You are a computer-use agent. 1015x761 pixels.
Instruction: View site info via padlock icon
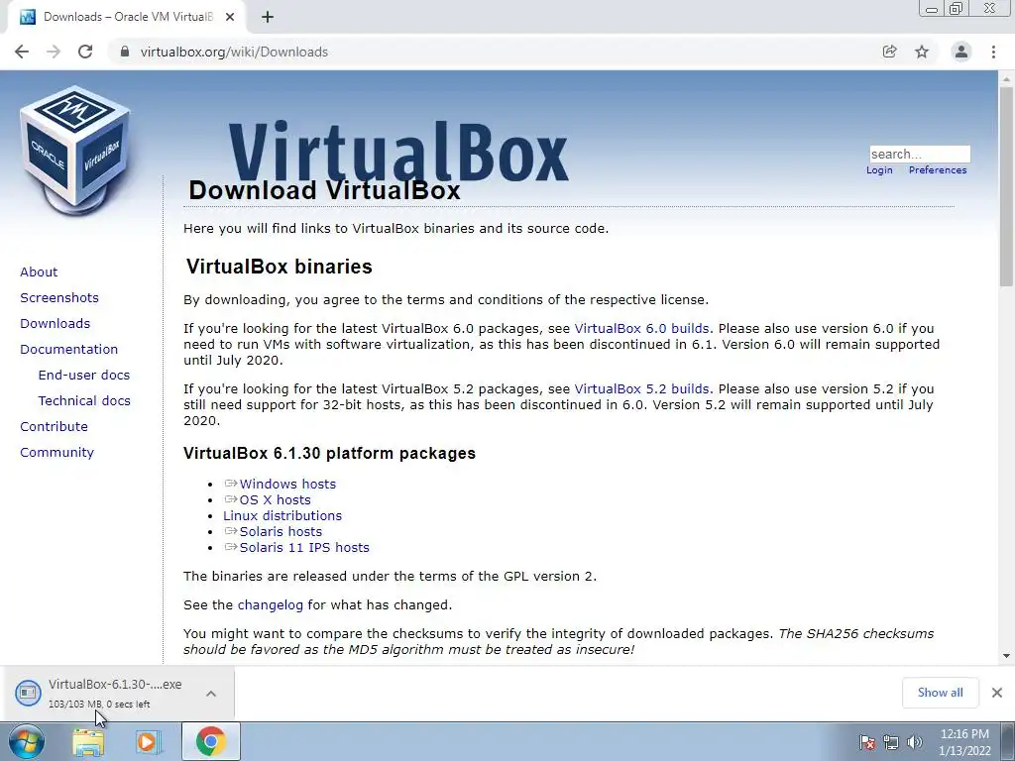point(125,52)
